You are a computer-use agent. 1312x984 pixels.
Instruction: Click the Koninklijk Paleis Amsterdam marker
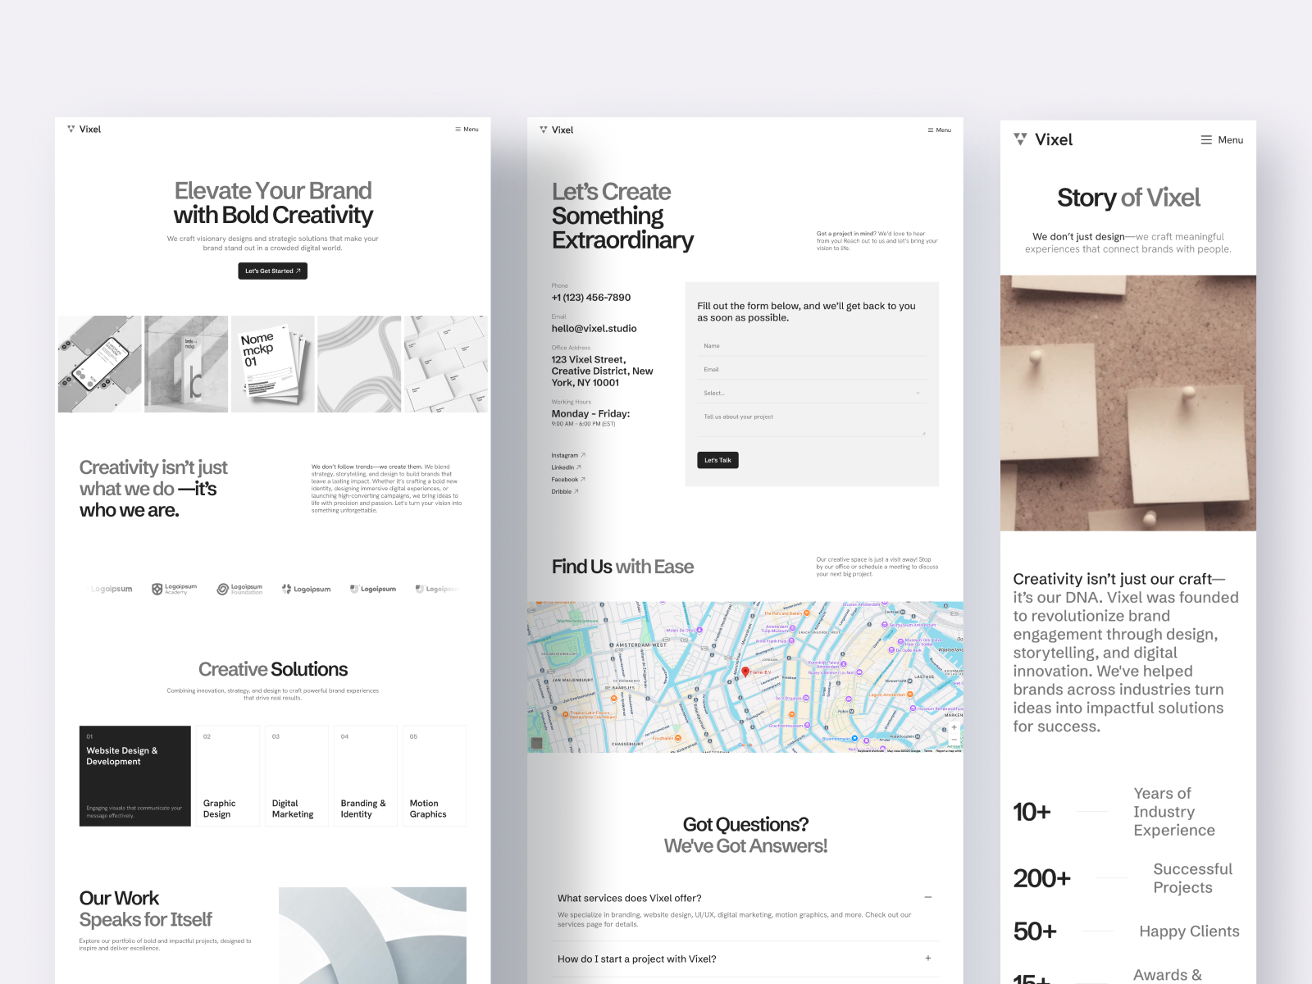tap(844, 663)
